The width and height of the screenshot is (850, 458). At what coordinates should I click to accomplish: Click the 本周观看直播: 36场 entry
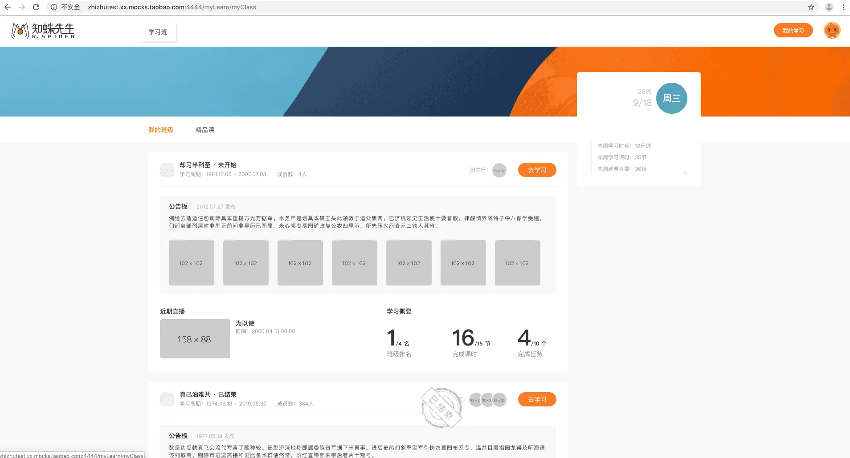coord(622,169)
